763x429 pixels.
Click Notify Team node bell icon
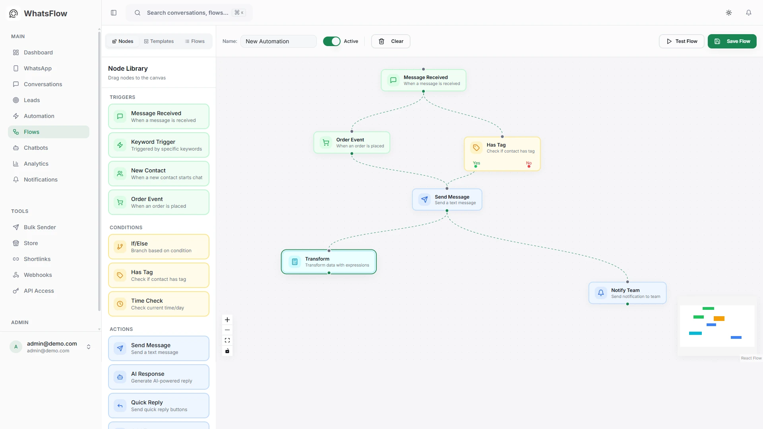tap(601, 293)
